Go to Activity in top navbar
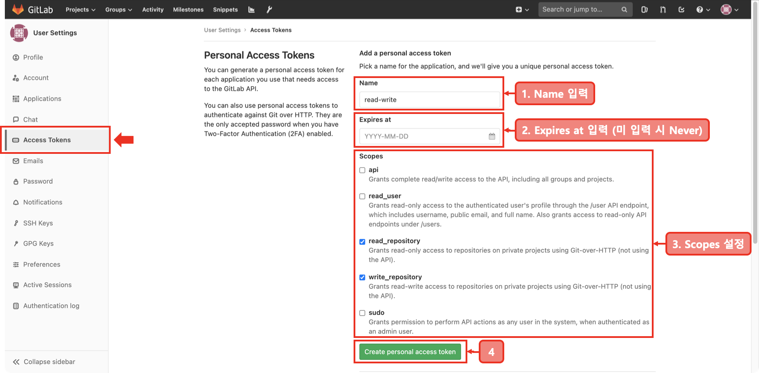The height and width of the screenshot is (373, 759). [x=153, y=10]
